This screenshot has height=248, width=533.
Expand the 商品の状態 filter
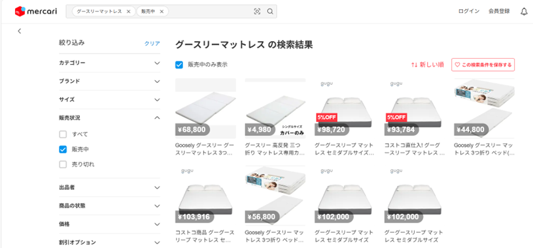pyautogui.click(x=109, y=206)
